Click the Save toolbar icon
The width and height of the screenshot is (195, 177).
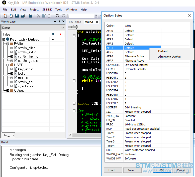coord(17,16)
